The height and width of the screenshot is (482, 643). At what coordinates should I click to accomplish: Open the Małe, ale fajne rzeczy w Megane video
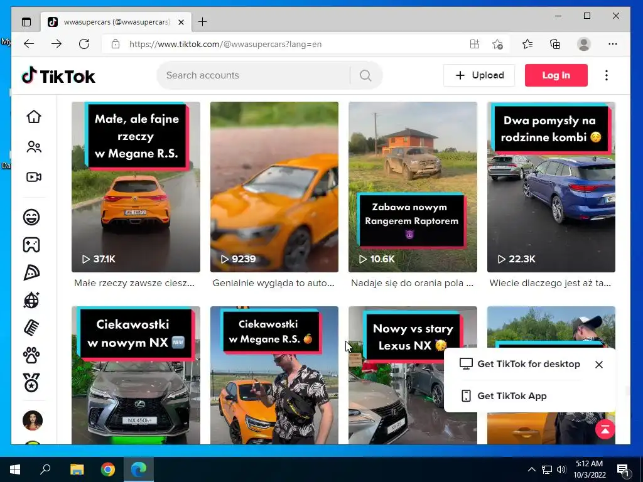(136, 187)
